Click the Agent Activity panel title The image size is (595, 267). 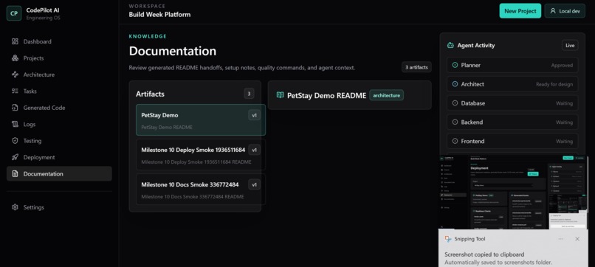476,45
